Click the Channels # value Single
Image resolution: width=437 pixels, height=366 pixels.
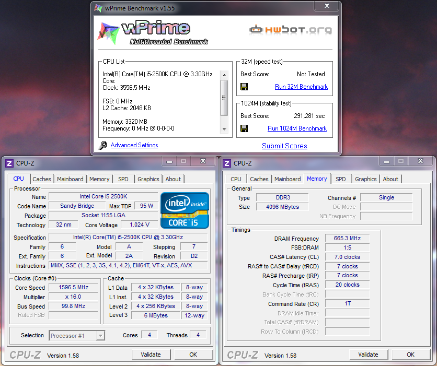386,197
